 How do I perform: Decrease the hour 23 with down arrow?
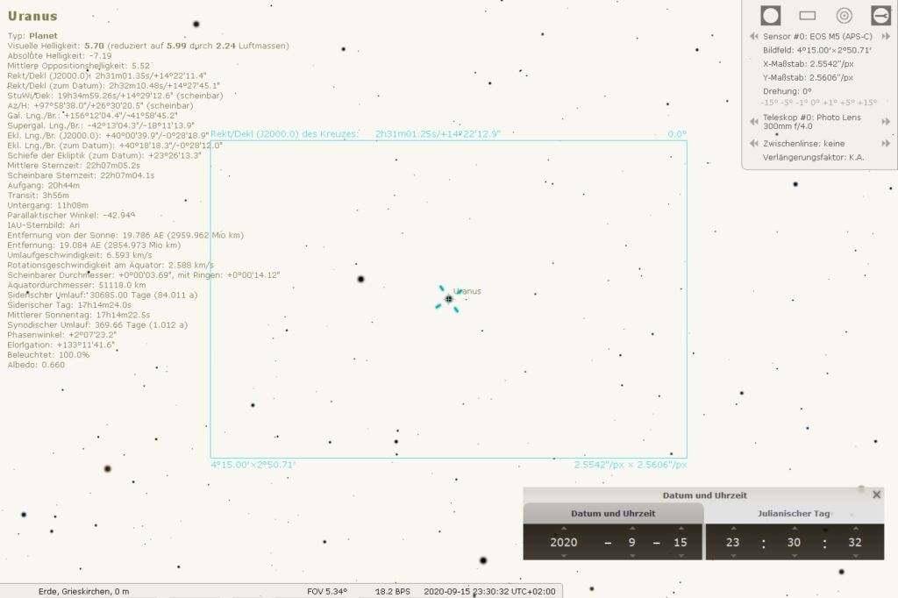coord(732,555)
